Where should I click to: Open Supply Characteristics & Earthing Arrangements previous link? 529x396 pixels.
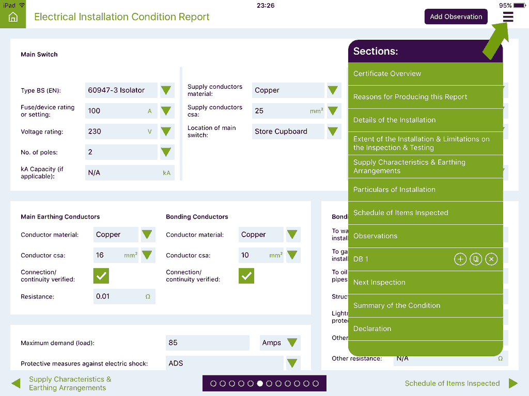[70, 383]
